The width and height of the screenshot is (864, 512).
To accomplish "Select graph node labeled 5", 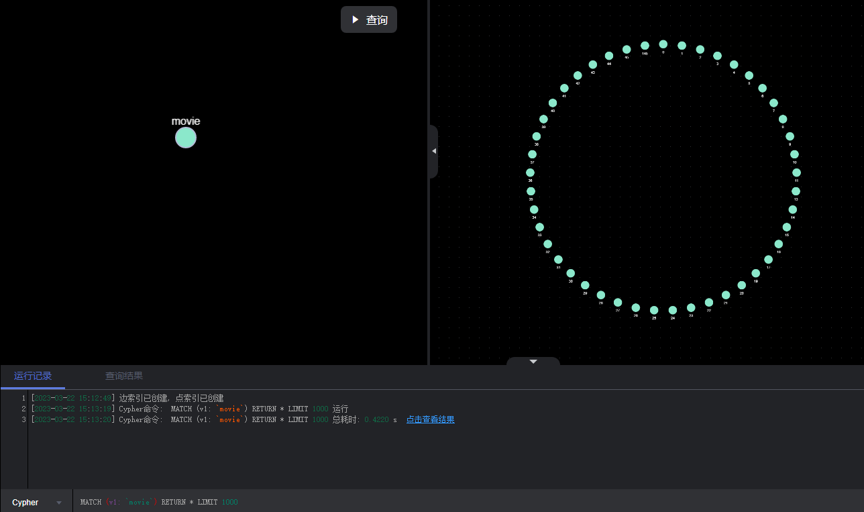I will pos(749,76).
